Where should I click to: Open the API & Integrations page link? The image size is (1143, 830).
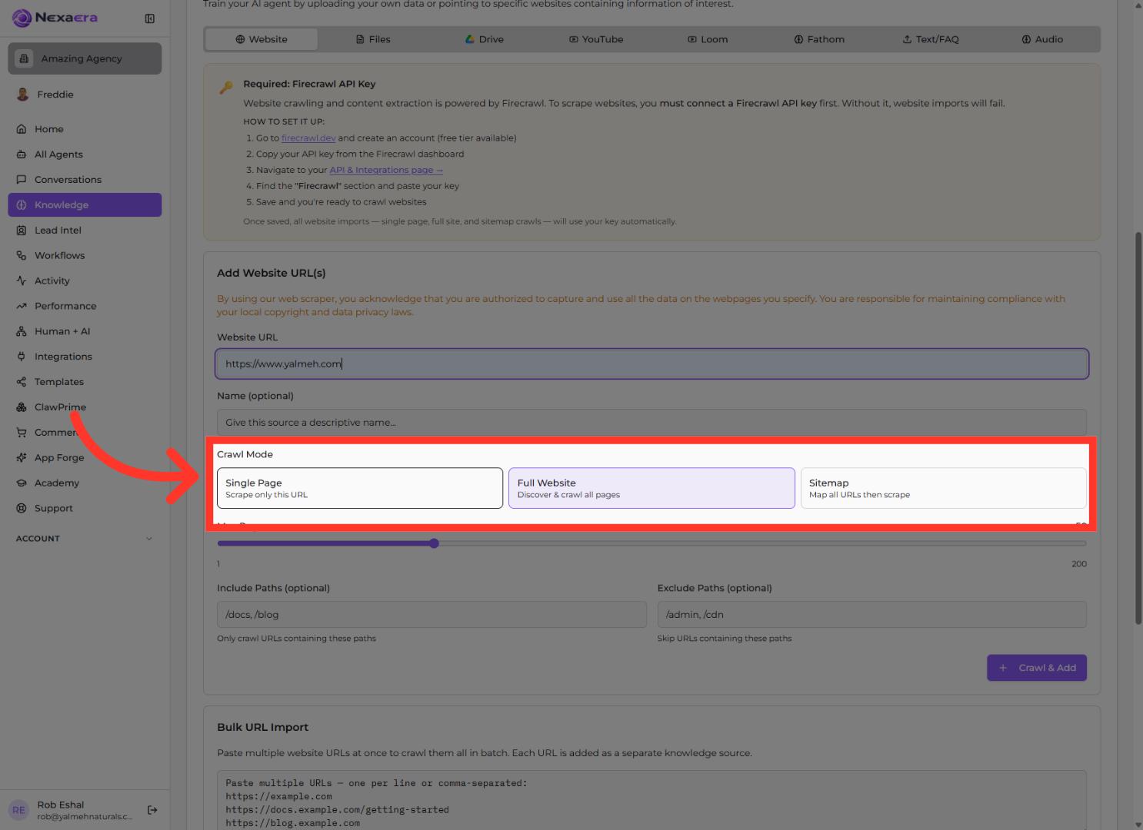coord(386,170)
